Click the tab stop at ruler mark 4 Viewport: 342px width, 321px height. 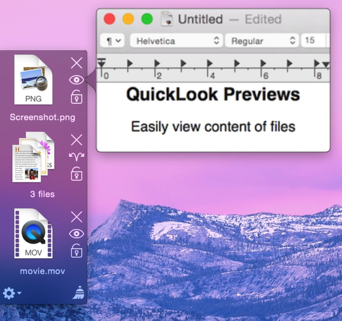pyautogui.click(x=210, y=63)
